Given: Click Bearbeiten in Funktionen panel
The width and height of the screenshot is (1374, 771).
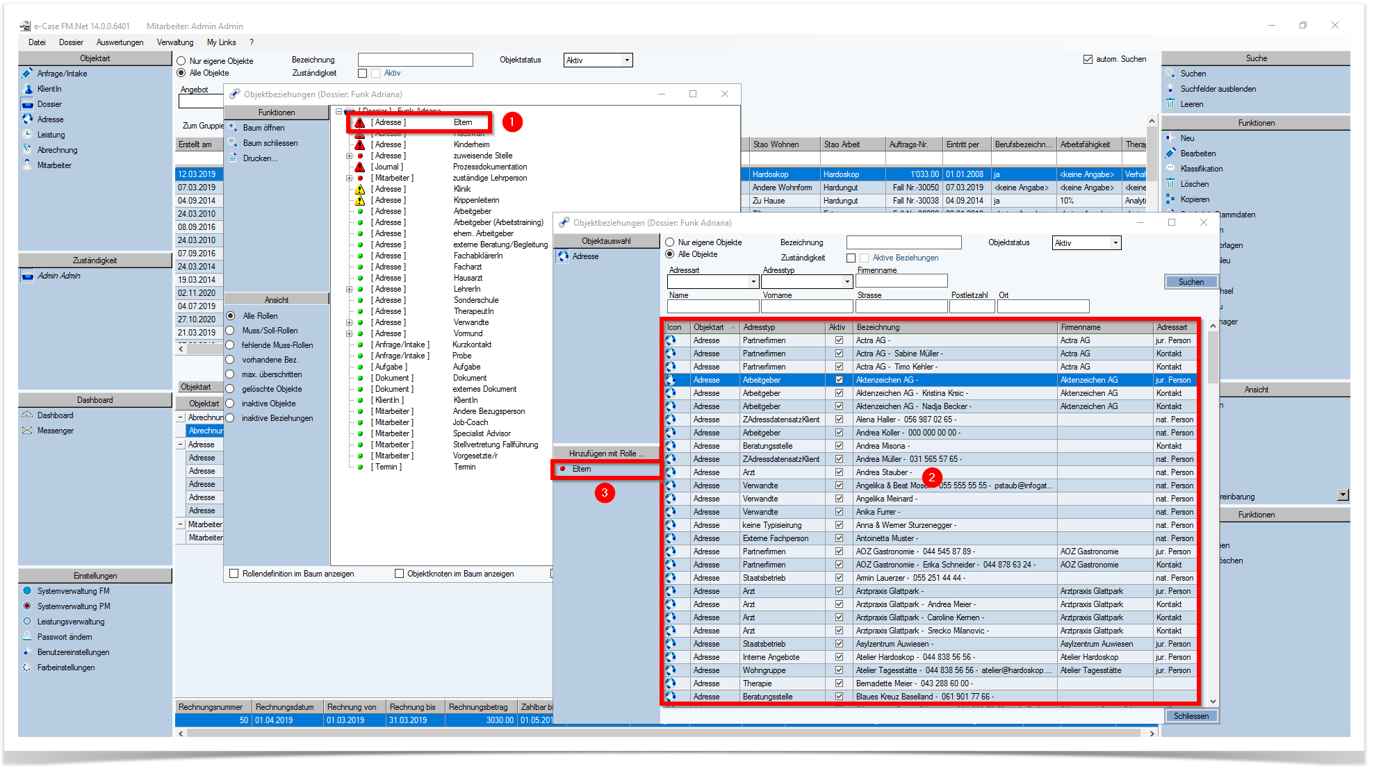Looking at the screenshot, I should [1197, 154].
